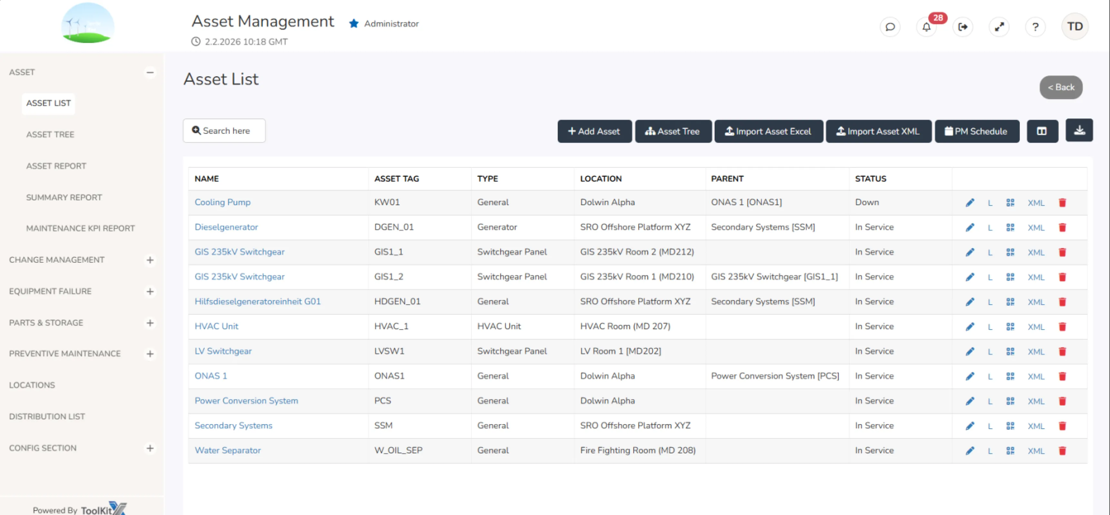Open notifications showing 28 alerts
Image resolution: width=1110 pixels, height=515 pixels.
pos(926,27)
